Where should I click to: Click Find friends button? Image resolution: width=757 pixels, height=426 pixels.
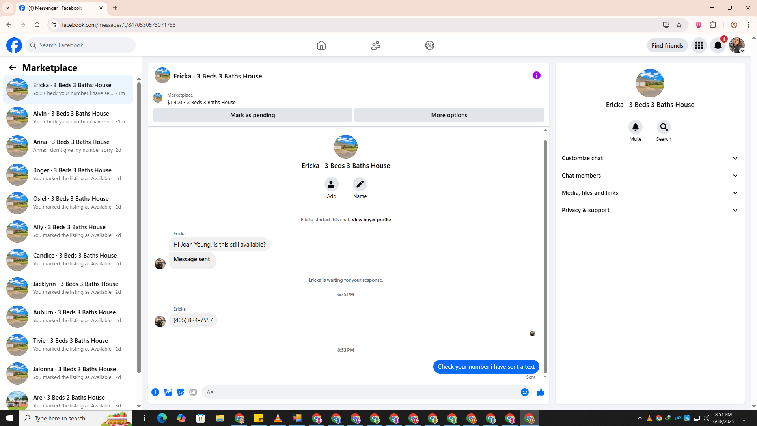668,45
